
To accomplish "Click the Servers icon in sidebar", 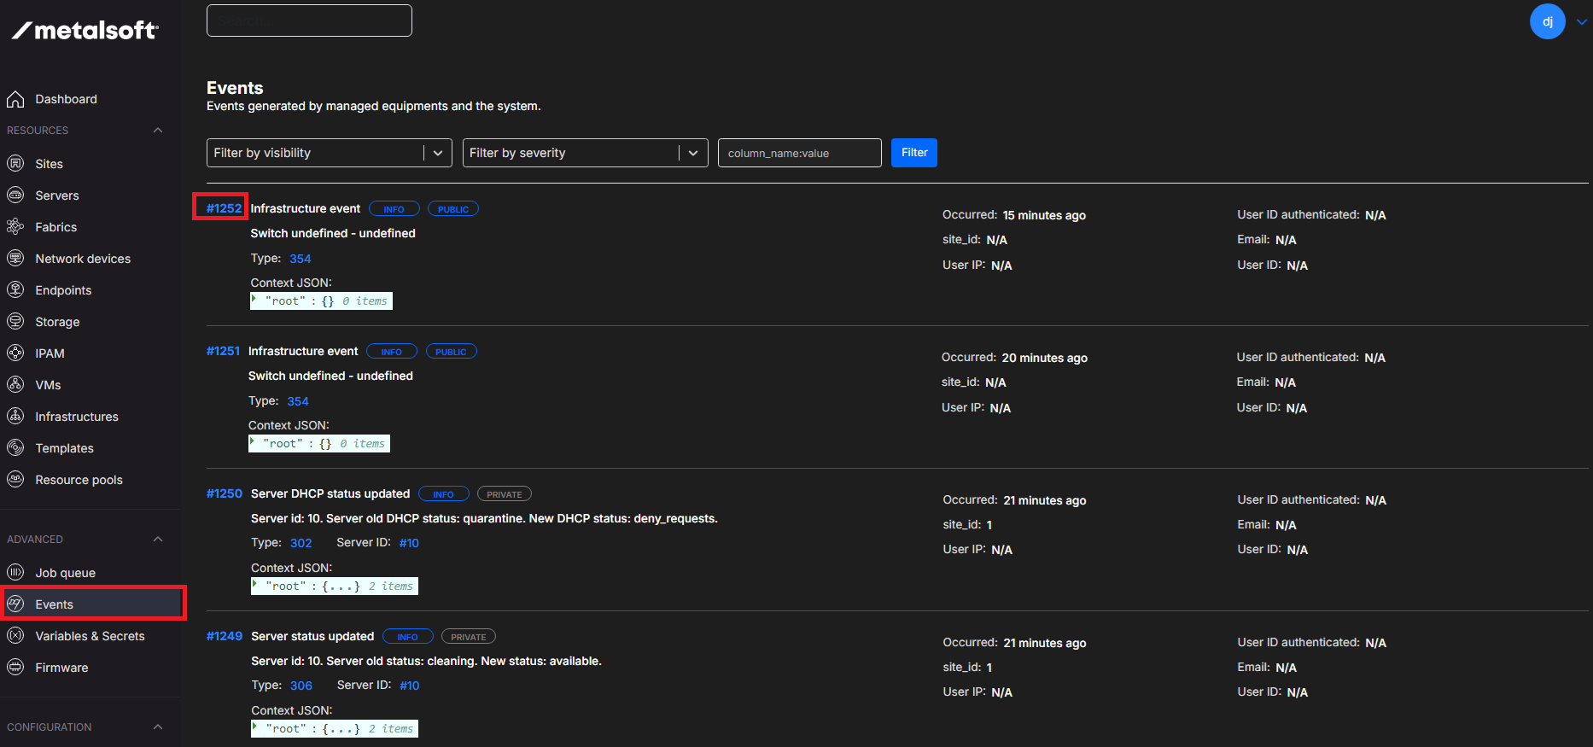I will point(15,196).
